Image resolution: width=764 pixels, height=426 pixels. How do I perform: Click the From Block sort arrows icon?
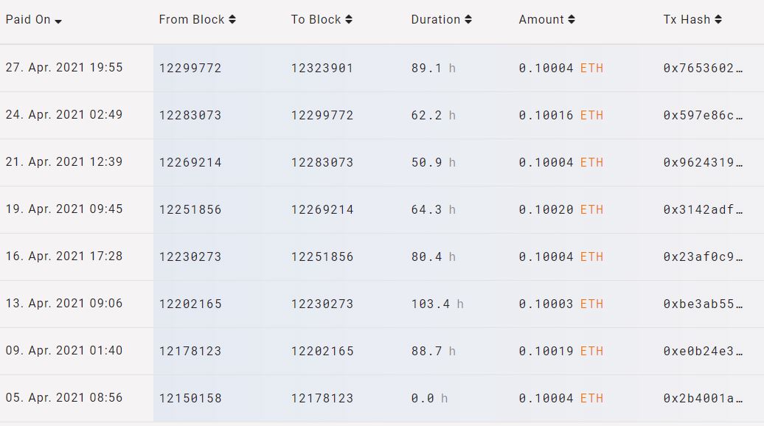coord(232,20)
